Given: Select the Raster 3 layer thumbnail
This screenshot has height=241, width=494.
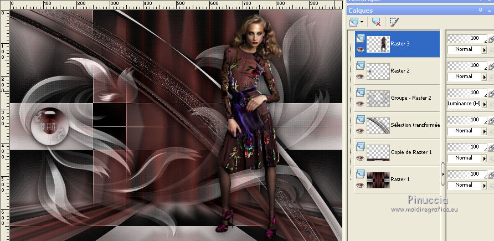Looking at the screenshot, I should pyautogui.click(x=378, y=44).
